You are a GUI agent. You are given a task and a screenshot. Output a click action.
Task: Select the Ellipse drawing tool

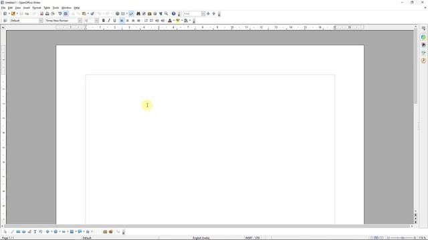coord(24,231)
